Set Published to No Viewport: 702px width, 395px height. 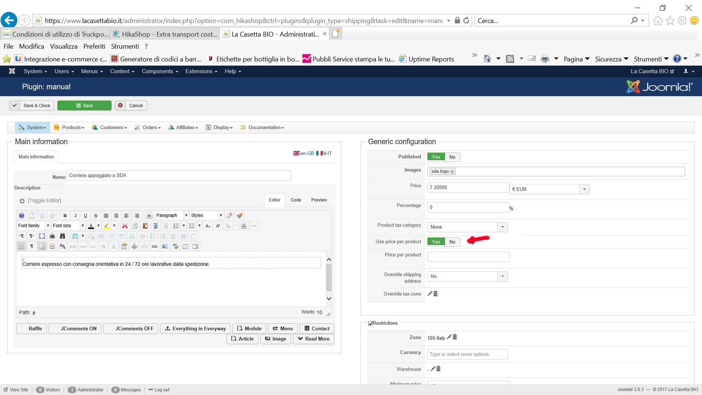pos(452,157)
